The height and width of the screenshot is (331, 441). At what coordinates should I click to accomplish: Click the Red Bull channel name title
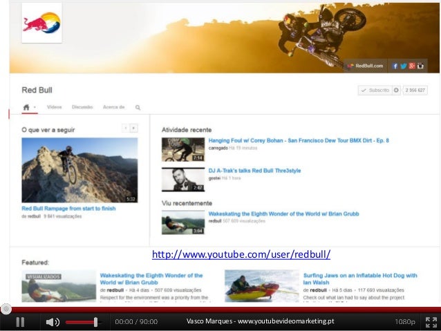click(x=37, y=90)
